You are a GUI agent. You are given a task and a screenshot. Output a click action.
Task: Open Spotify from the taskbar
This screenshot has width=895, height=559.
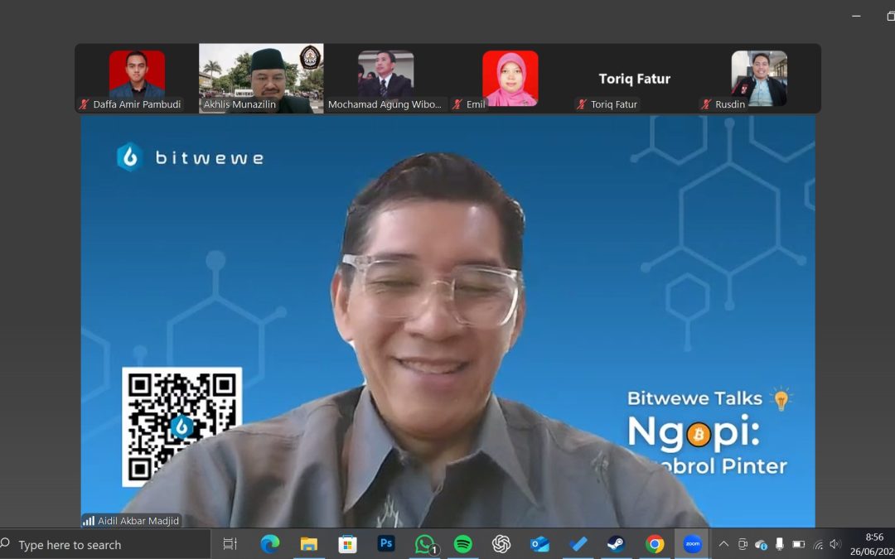point(463,544)
